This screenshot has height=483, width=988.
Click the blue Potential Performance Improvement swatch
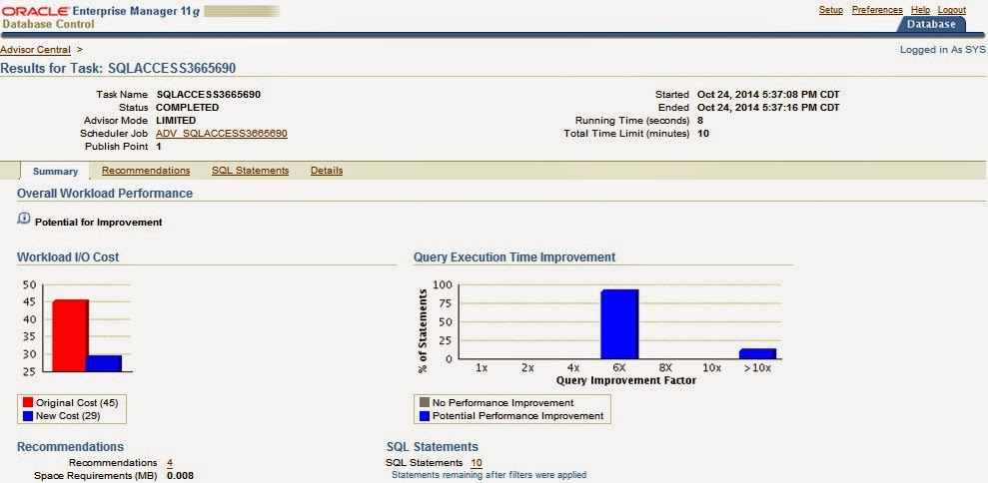[x=424, y=415]
